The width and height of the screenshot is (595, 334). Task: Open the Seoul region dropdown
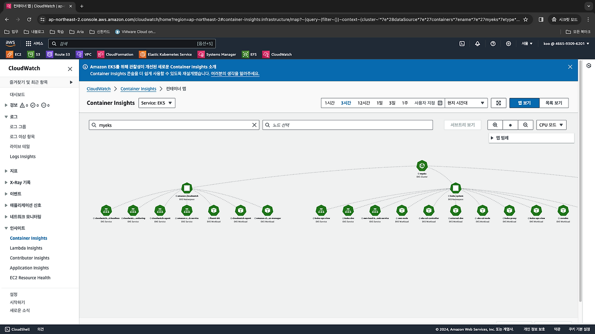527,44
